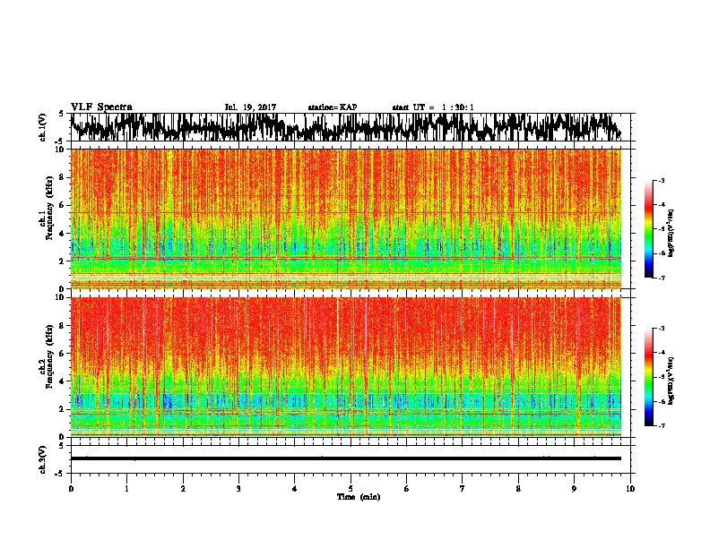710x548 pixels.
Task: Click the ch.1 voltage waveform trace
Action: pyautogui.click(x=346, y=127)
